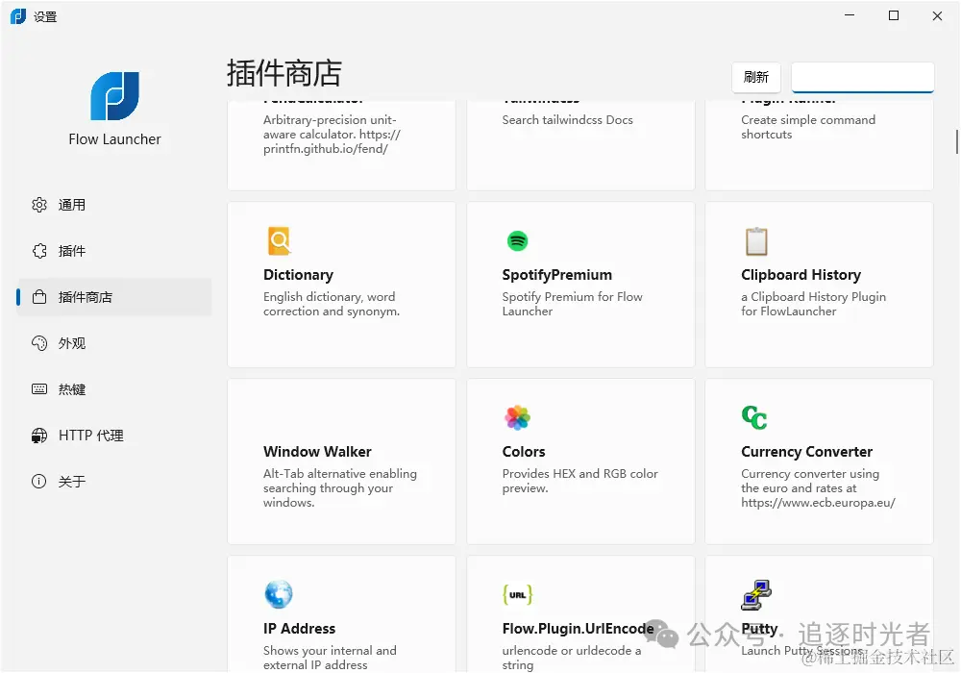961x673 pixels.
Task: Click 'a Clipboard History Plugin' description
Action: [x=813, y=304]
